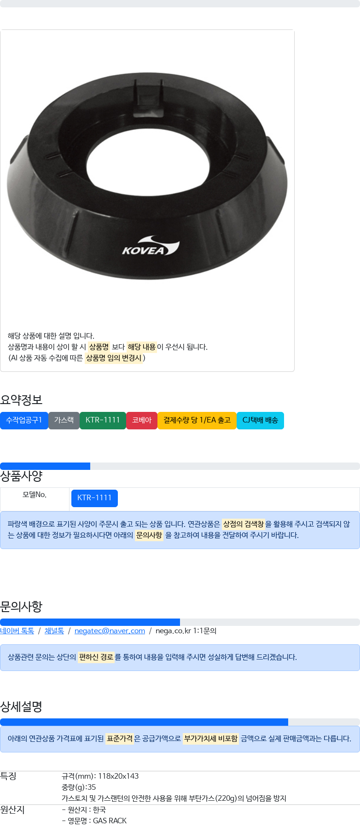
Task: Click the highlighted 편하신 경로 text
Action: click(x=96, y=657)
